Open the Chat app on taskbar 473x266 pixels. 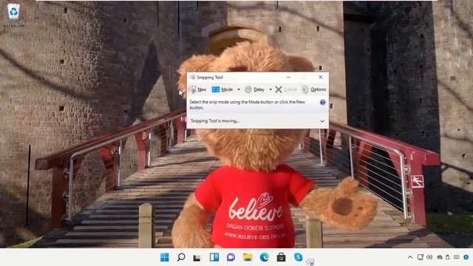231,257
